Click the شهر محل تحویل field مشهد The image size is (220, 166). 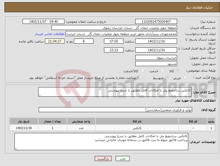click(156, 64)
